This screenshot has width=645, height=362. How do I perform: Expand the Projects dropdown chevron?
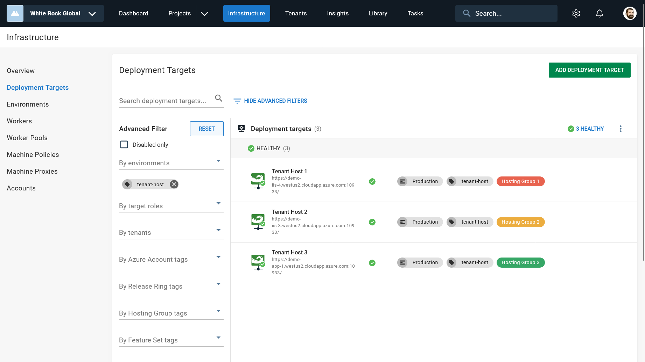(205, 13)
